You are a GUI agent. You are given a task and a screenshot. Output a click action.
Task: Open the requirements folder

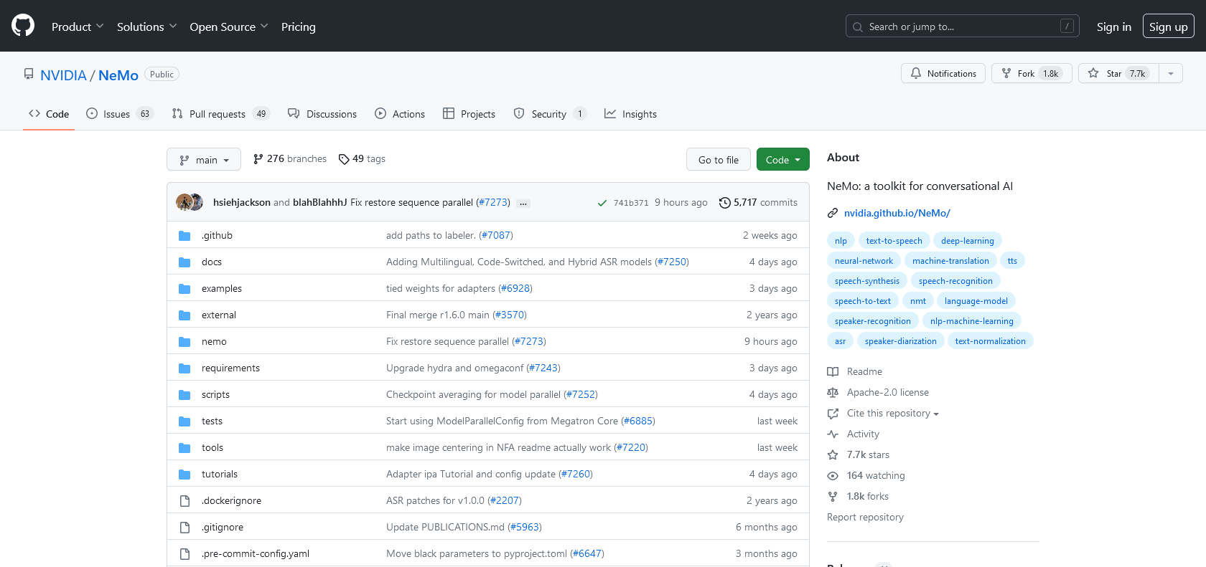click(x=230, y=368)
